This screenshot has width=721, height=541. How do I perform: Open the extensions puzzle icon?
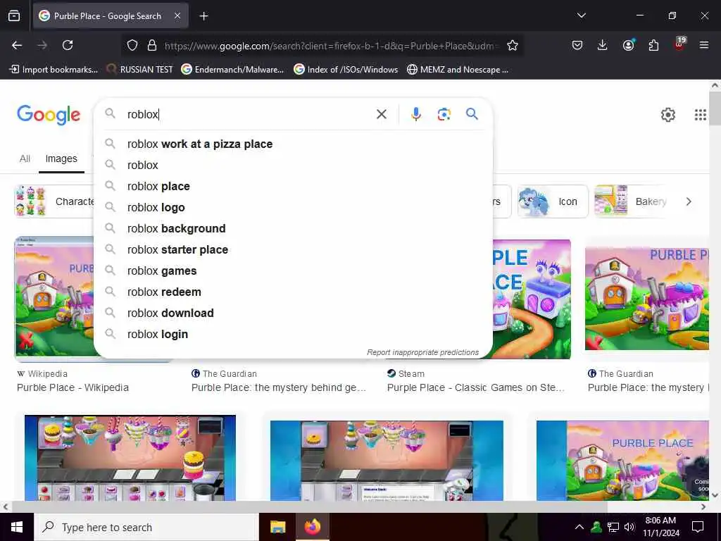[x=653, y=45]
